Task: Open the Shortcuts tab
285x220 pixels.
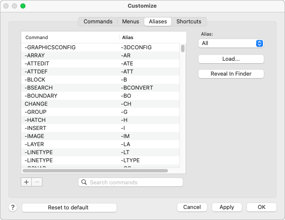Action: pos(189,22)
